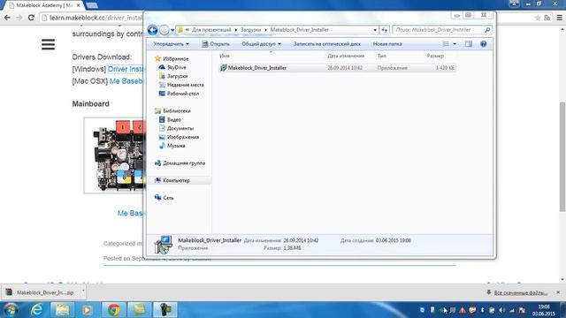Reload the Chrome page
The width and height of the screenshot is (566, 318).
[x=31, y=18]
